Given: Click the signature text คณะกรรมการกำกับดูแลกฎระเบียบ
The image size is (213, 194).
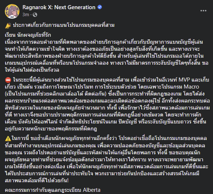Looking at the screenshot, I should click(43, 190).
